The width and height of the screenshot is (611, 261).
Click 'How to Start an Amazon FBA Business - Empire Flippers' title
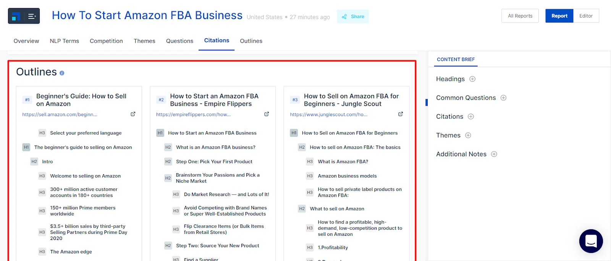pyautogui.click(x=214, y=100)
